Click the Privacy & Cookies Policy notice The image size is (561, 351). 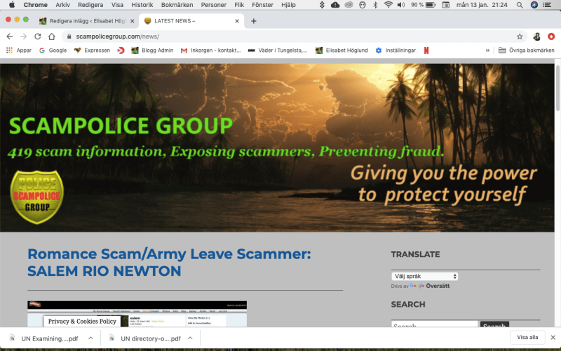click(82, 322)
